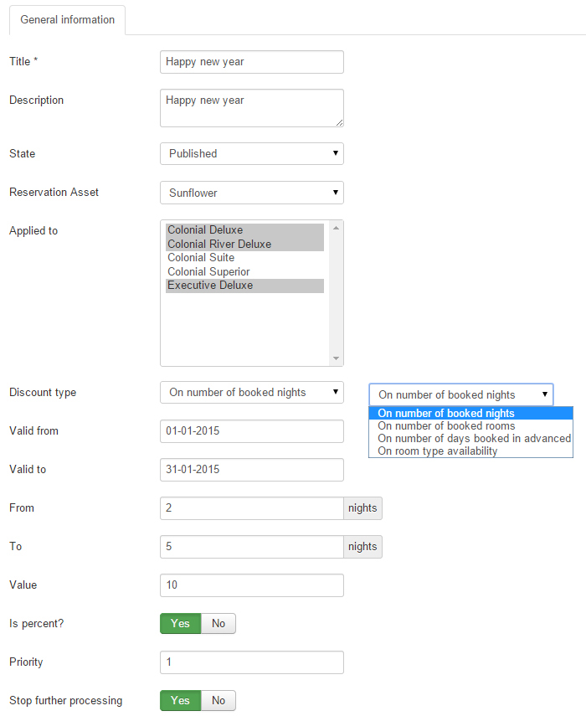Select "On number of booked rooms" option
The width and height of the screenshot is (586, 716).
coord(445,425)
